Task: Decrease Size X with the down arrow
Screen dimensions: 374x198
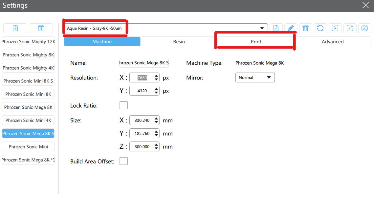Action: click(156, 122)
